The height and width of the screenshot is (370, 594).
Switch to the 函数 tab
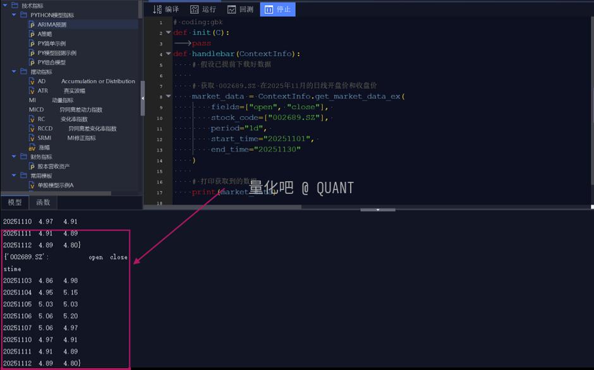[x=43, y=203]
